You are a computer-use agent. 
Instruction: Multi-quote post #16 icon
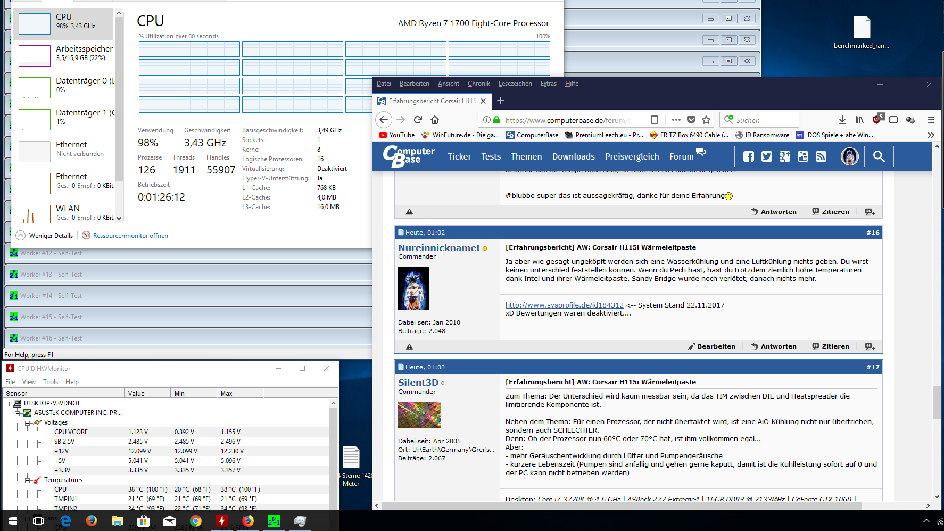870,346
